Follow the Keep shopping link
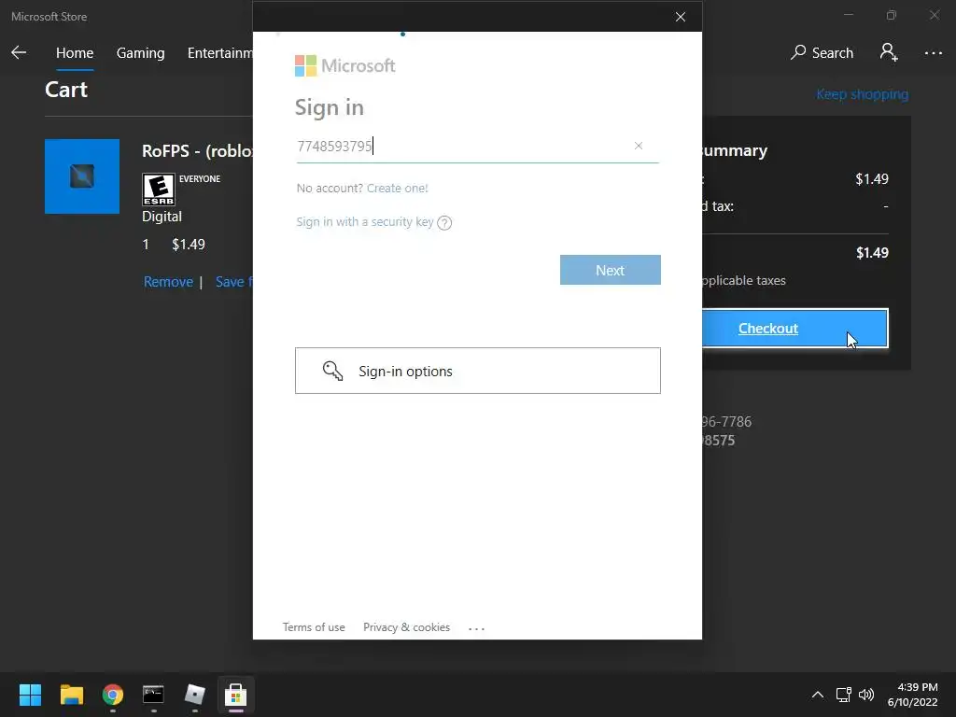This screenshot has width=956, height=717. 862,94
